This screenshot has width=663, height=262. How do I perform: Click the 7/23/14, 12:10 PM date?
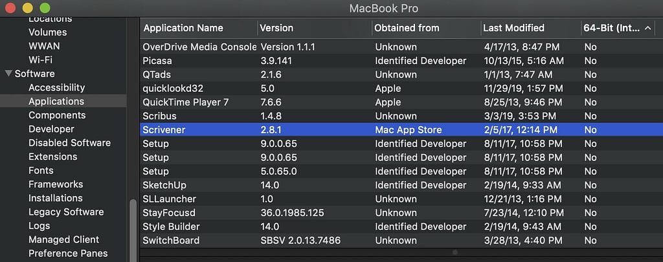(x=524, y=213)
